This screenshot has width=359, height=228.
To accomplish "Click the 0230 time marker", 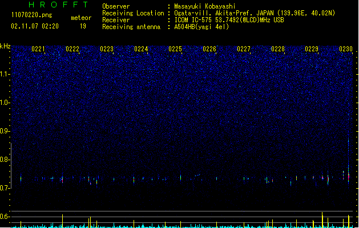I will click(x=346, y=49).
